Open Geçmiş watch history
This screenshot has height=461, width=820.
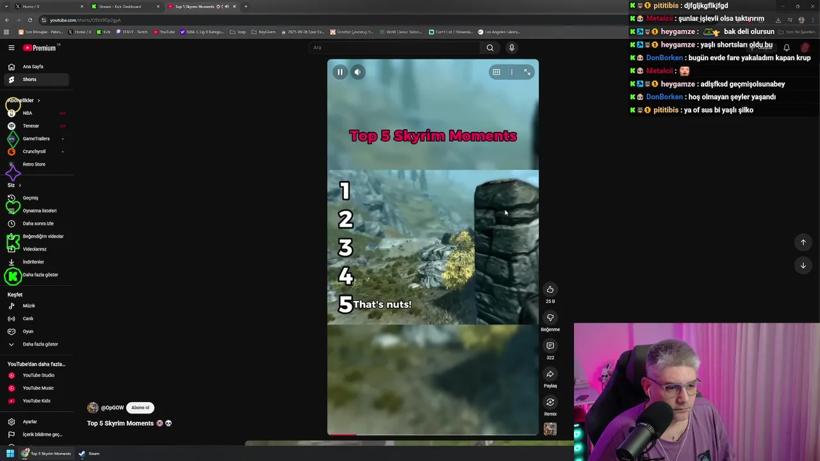[37, 198]
